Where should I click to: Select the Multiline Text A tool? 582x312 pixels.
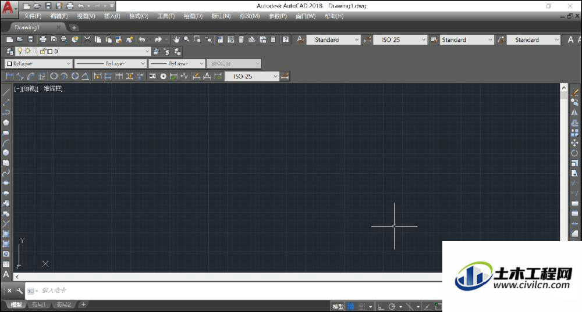[6, 275]
